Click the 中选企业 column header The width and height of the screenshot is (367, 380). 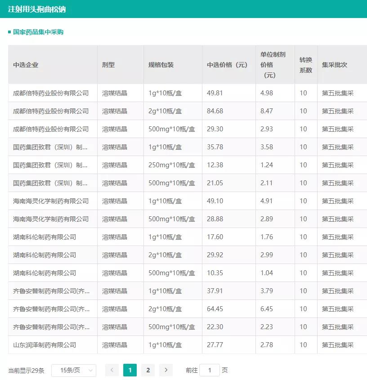(x=26, y=65)
